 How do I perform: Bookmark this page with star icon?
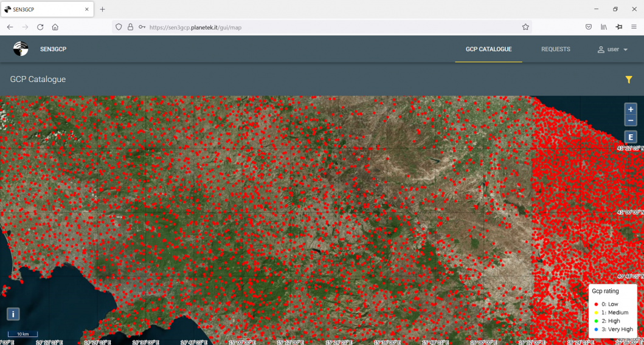pos(525,27)
